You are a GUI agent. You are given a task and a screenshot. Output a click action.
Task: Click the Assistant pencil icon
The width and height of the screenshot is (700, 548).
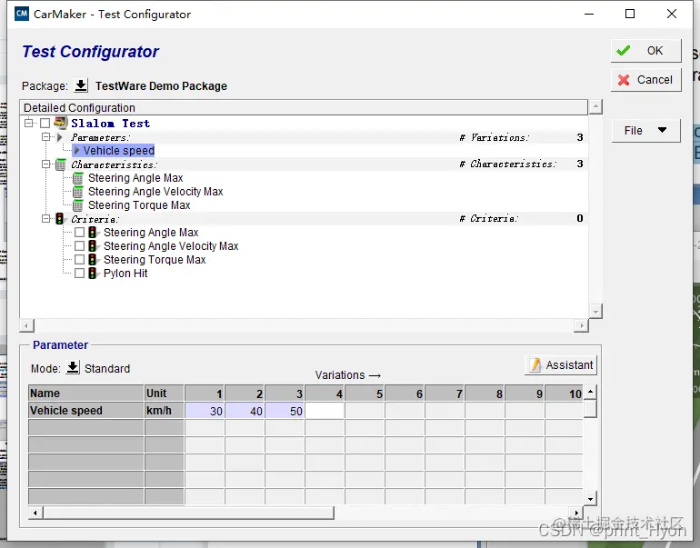point(535,365)
